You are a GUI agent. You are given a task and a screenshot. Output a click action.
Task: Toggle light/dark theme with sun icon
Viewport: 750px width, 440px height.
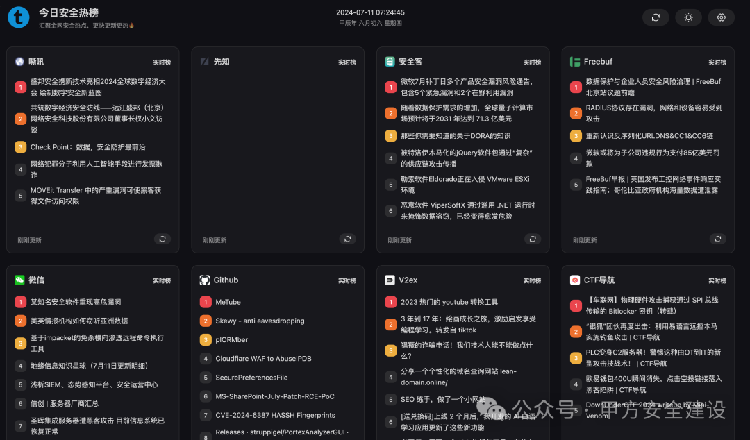pyautogui.click(x=688, y=17)
